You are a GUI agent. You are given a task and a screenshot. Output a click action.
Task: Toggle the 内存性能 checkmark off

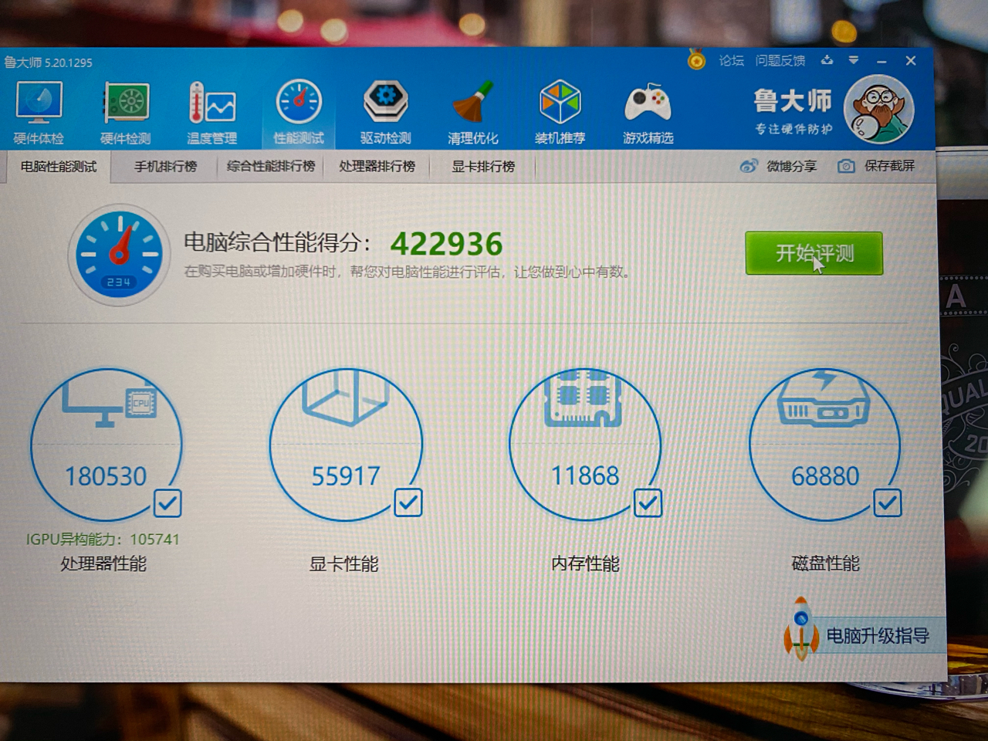click(x=647, y=503)
